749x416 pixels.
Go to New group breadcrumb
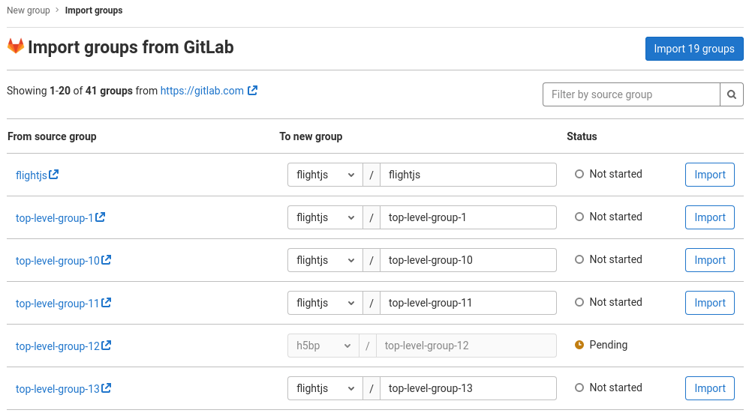(29, 10)
